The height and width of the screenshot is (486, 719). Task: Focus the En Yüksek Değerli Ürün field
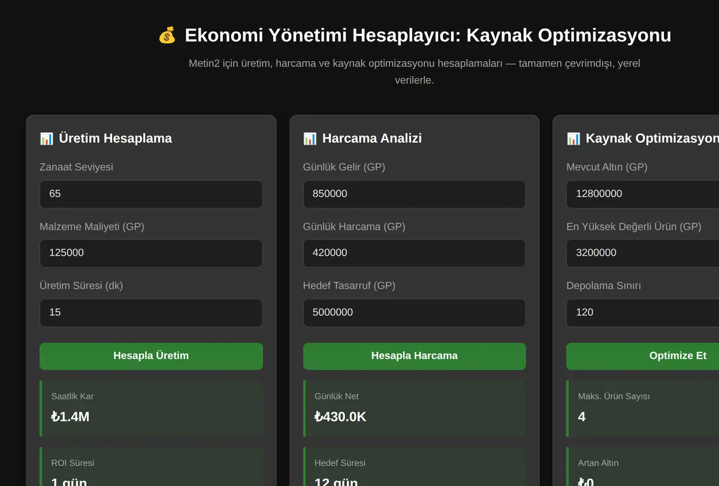pos(642,253)
